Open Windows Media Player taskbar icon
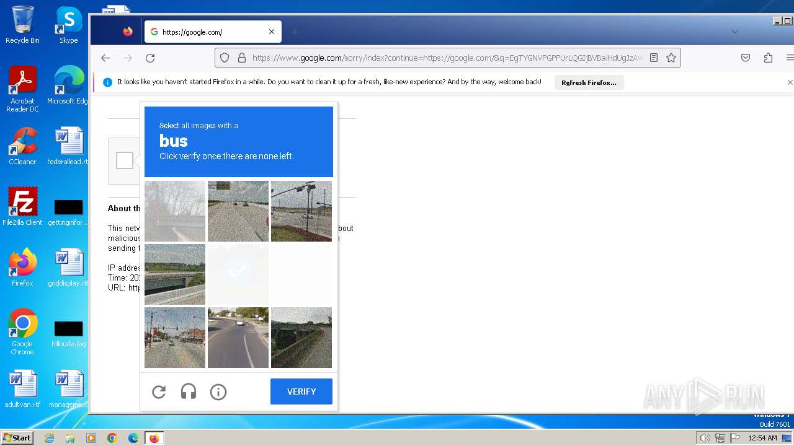Viewport: 794px width, 446px height. point(91,438)
